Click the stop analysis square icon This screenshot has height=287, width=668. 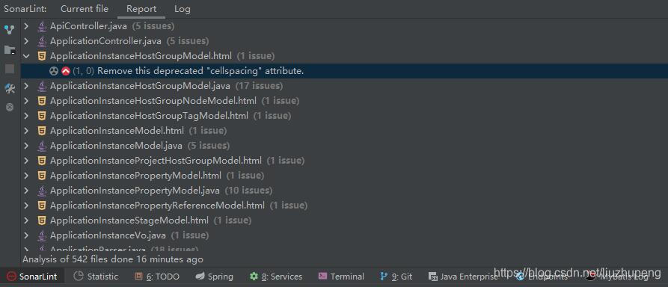tap(10, 69)
